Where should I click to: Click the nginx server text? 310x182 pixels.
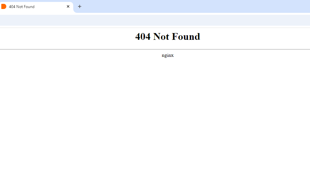168,55
